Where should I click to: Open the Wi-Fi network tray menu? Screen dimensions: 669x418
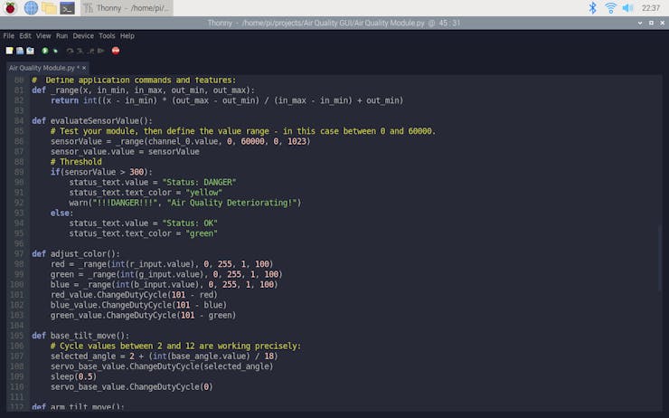610,7
